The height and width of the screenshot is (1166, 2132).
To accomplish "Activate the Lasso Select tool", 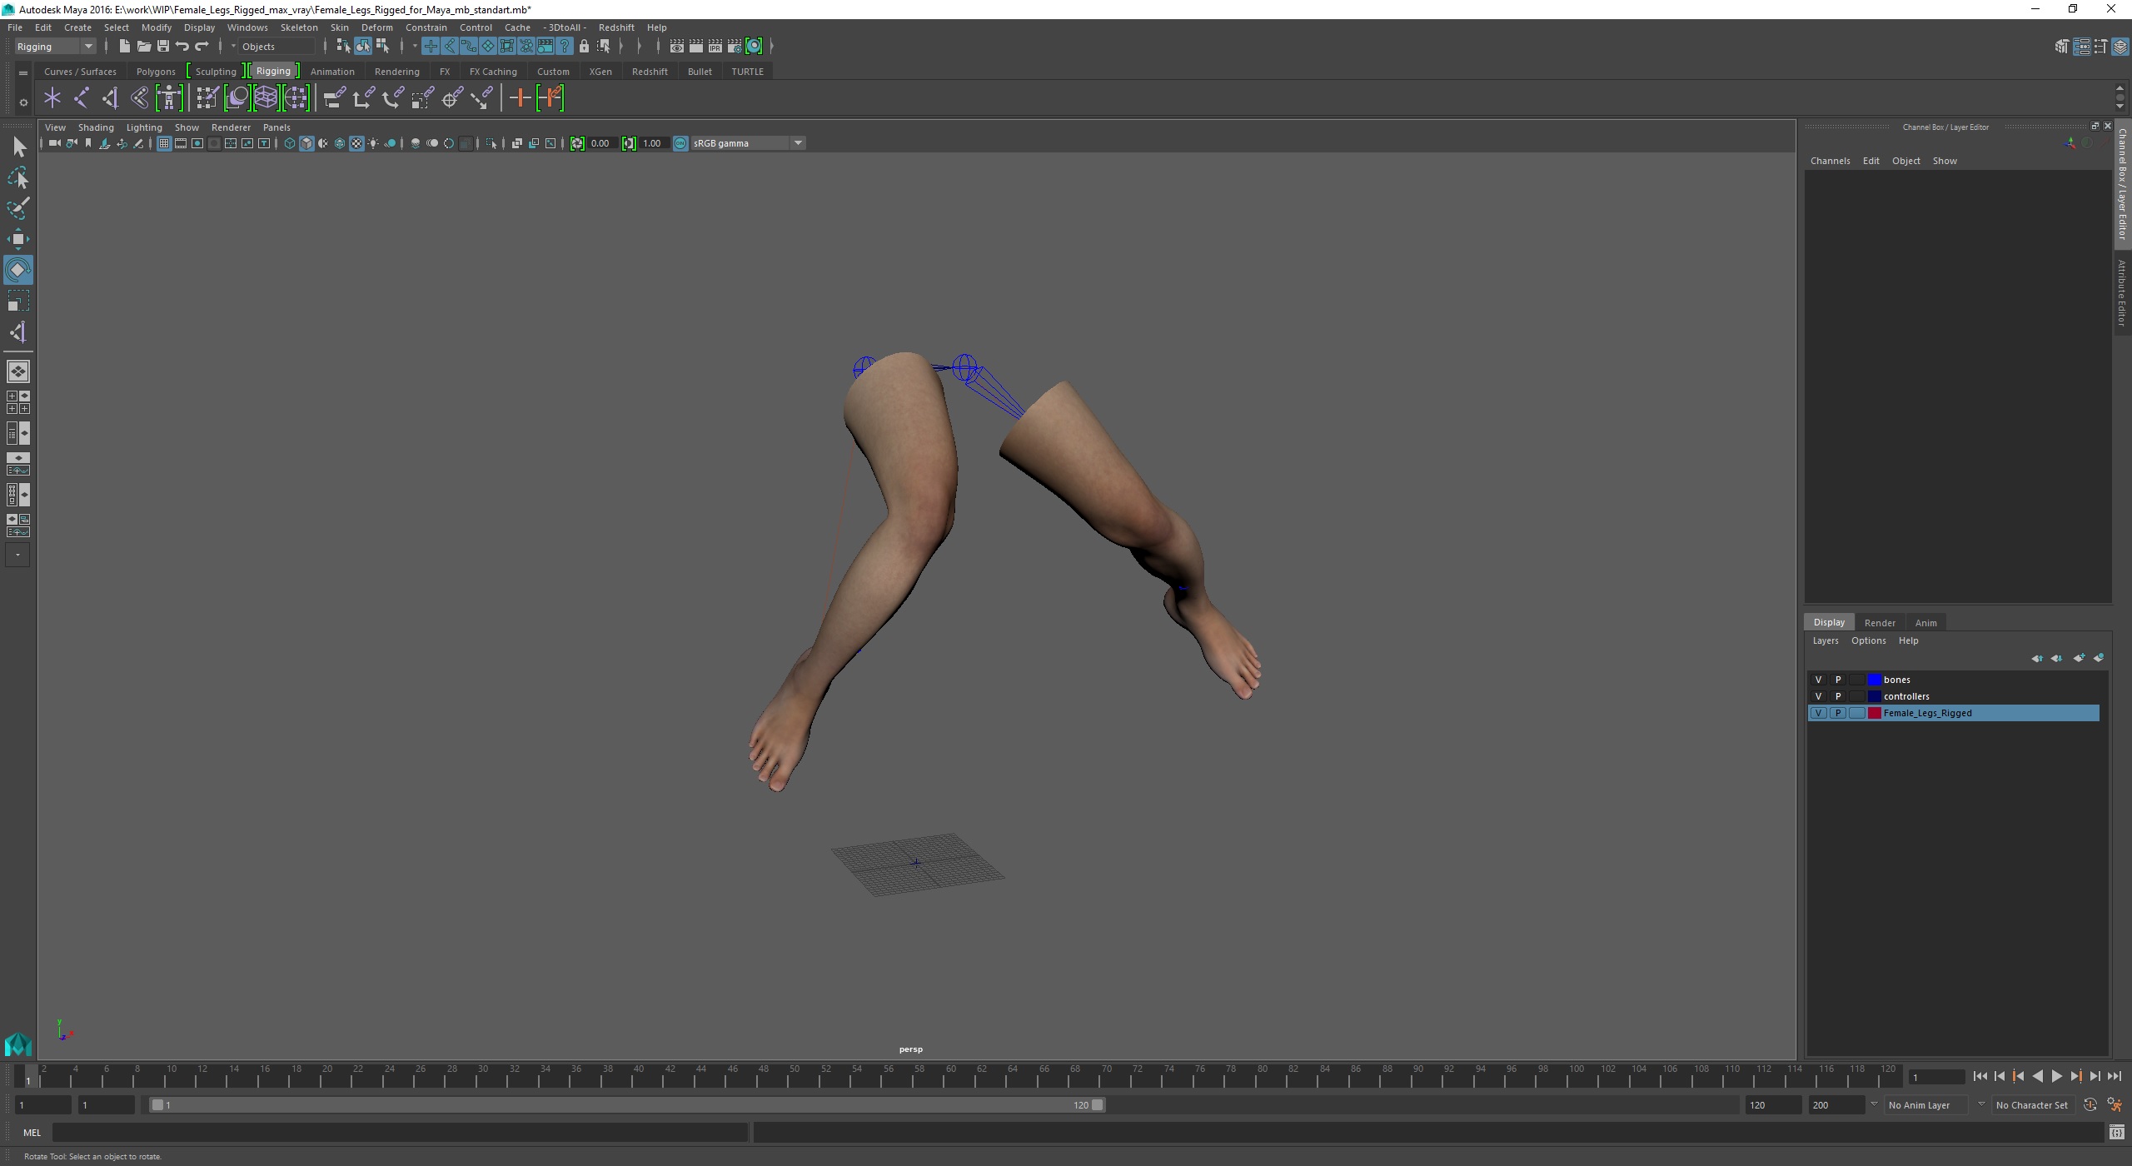I will (18, 178).
